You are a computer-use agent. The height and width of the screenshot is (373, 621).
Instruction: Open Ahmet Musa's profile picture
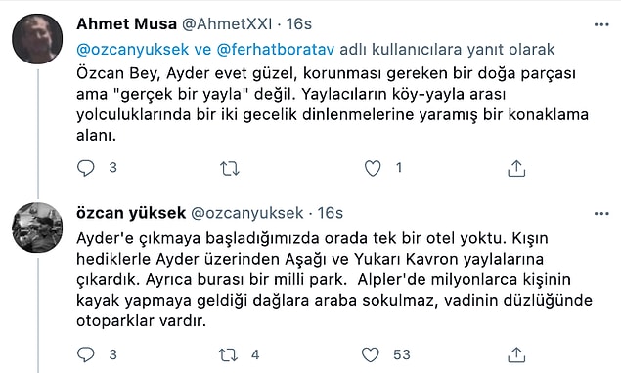point(37,39)
